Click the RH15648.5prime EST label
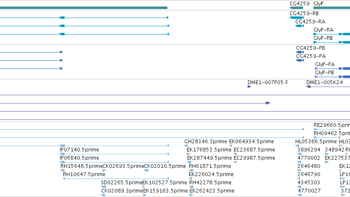The image size is (350, 197). 81,166
